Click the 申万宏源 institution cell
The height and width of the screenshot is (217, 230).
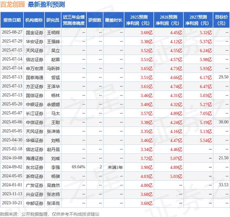point(34,69)
